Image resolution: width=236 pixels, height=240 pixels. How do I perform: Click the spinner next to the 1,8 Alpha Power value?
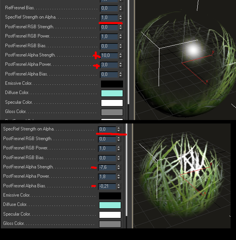point(118,177)
